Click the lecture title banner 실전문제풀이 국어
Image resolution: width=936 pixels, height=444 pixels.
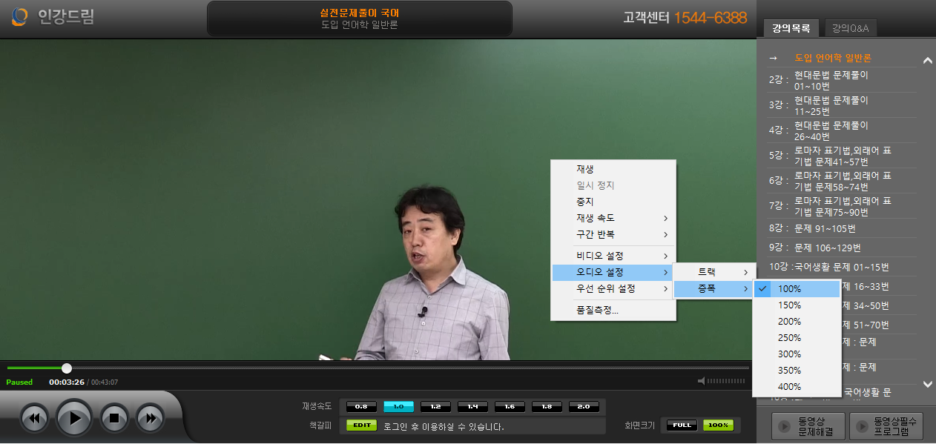[360, 19]
